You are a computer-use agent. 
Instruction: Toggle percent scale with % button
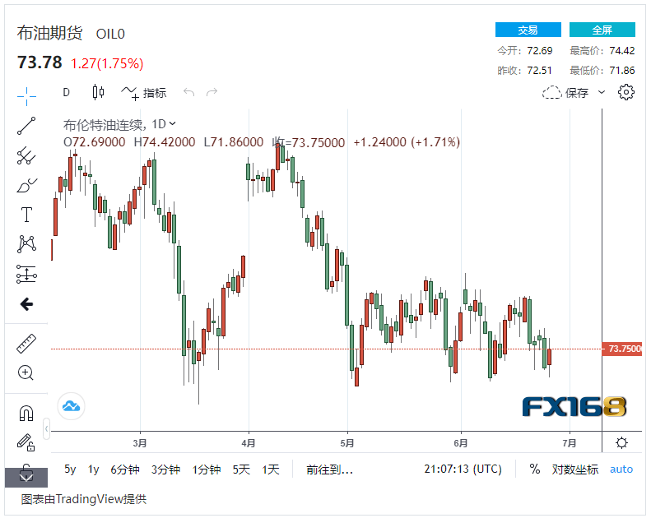coord(535,469)
